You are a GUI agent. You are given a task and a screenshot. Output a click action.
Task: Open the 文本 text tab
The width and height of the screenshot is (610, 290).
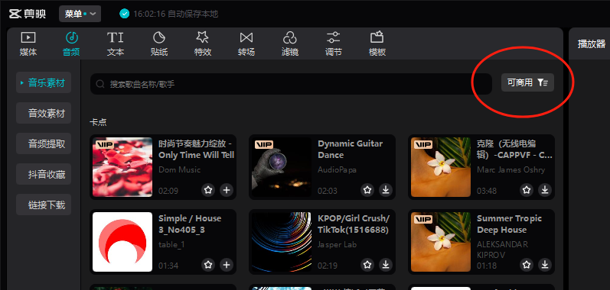click(115, 44)
